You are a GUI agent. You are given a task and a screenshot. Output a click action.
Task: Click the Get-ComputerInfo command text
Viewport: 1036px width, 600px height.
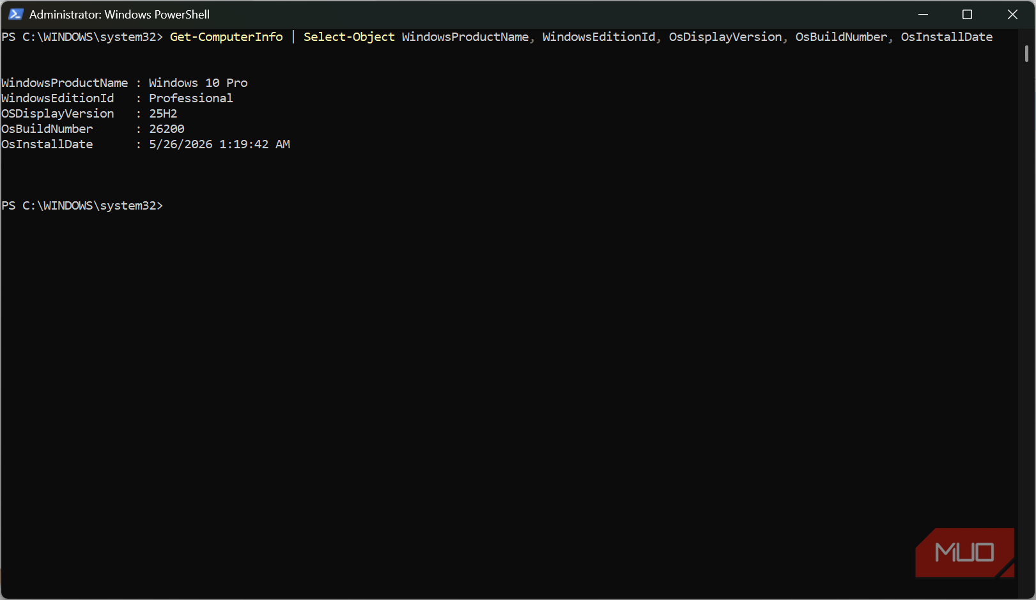tap(226, 37)
